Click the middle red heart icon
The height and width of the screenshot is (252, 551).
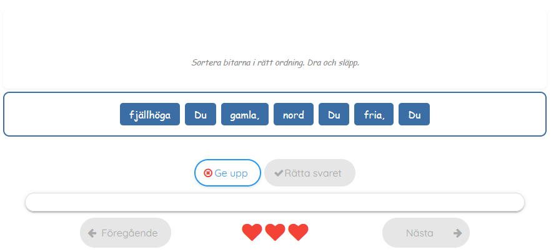point(275,233)
